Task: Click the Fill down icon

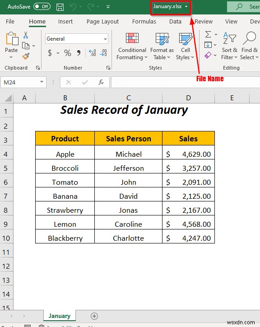Action: pos(208,45)
